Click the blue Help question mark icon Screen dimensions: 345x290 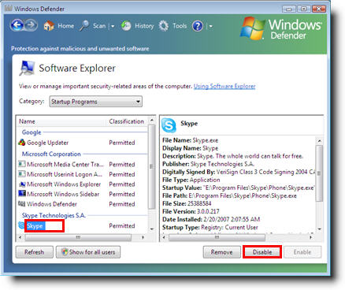pos(198,26)
